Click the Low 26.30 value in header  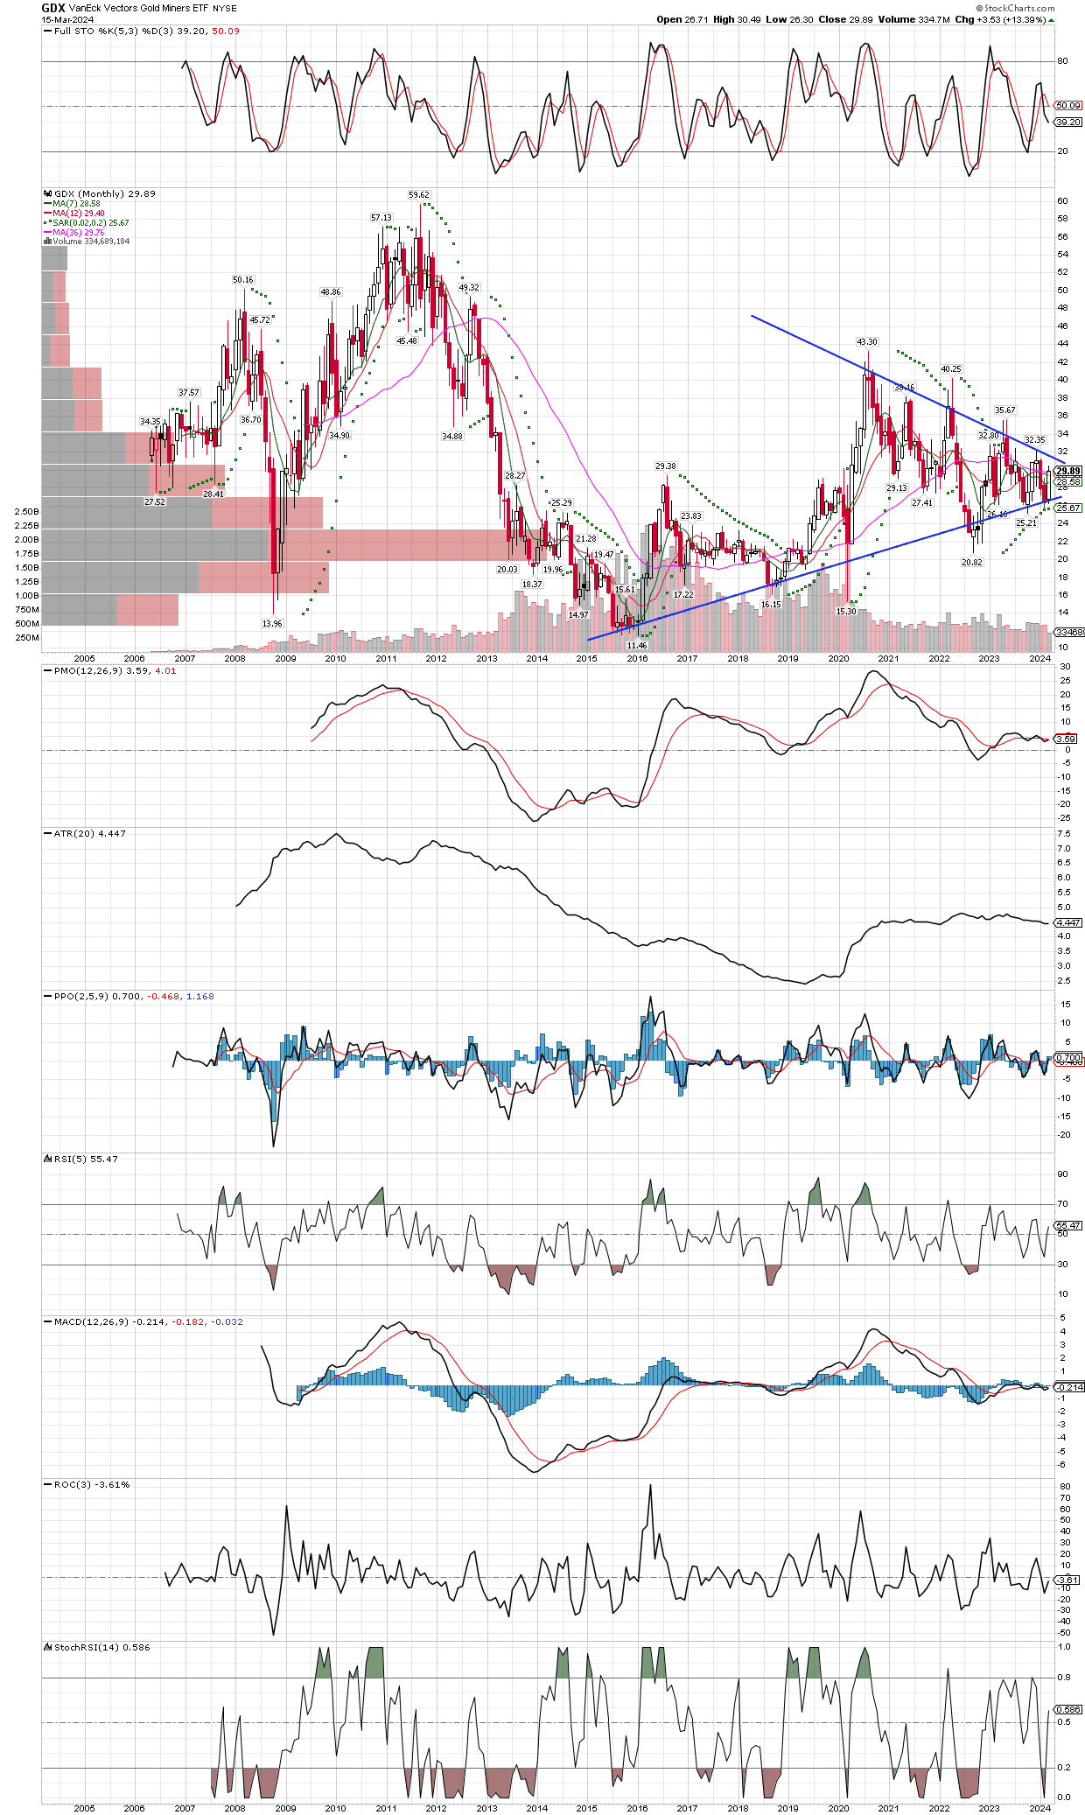coord(789,20)
